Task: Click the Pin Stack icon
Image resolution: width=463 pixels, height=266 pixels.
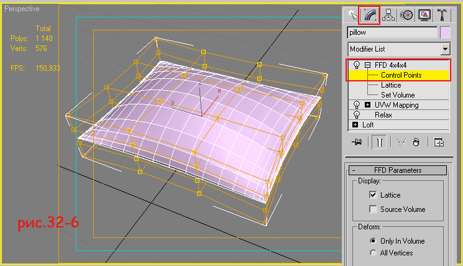Action: 357,142
